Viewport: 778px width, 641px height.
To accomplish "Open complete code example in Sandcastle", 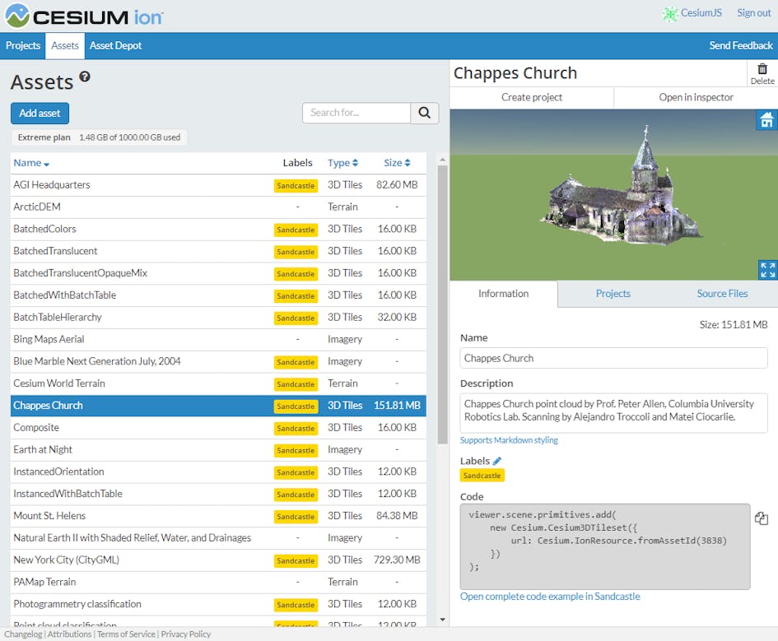I will (x=549, y=596).
